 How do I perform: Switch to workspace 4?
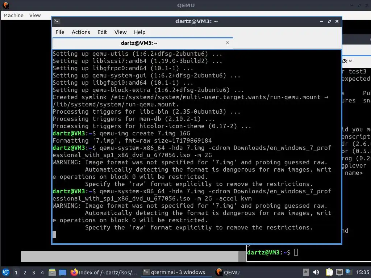coord(42,273)
